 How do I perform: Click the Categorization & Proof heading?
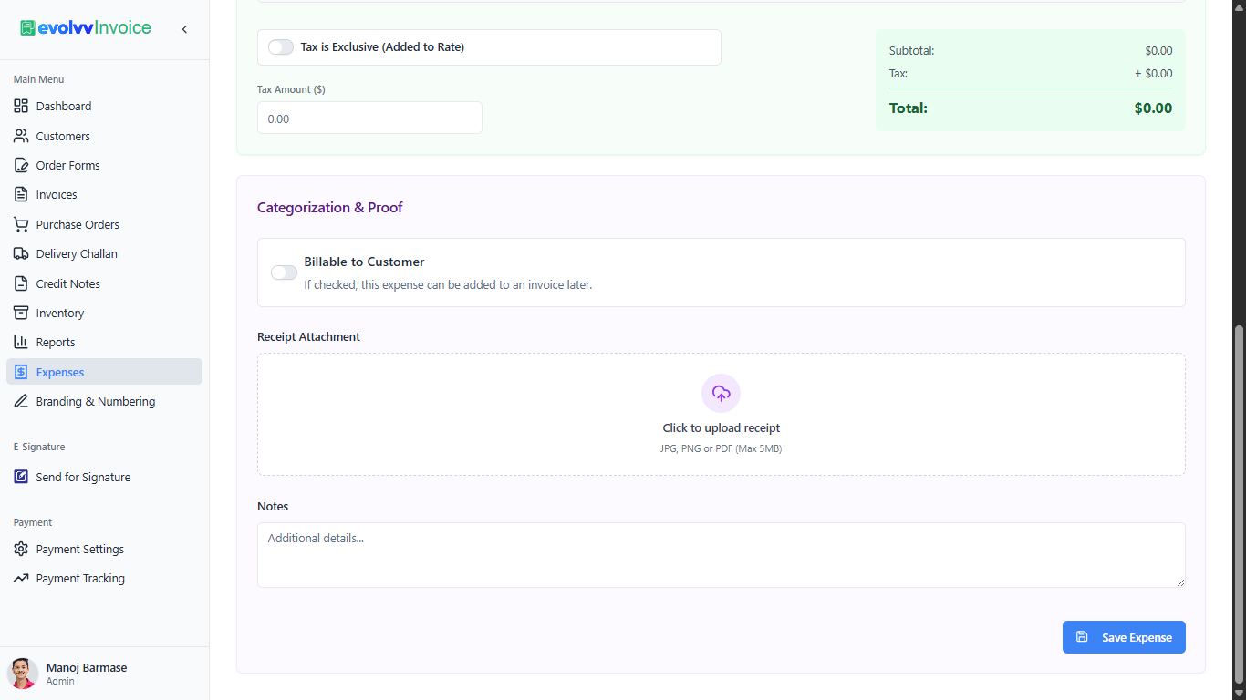pos(329,208)
